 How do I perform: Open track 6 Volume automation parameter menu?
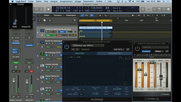(62, 35)
